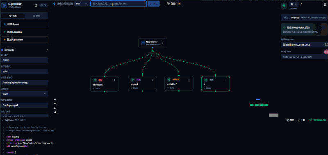The image size is (328, 155).
Task: Select the 请求头 tab in the right panel
Action: coord(304,18)
